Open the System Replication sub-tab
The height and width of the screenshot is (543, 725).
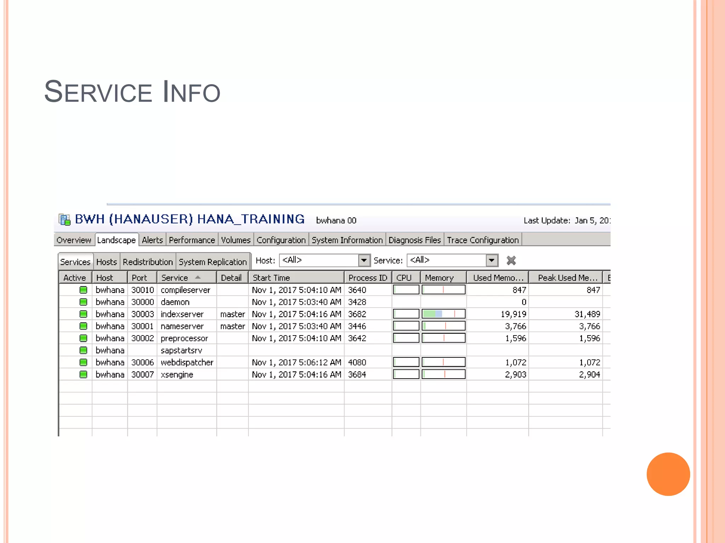[x=213, y=262]
